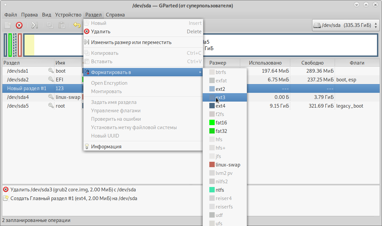Open the /dev/sda device selector dropdown
Screen dimensions: 382x226
(x=346, y=25)
